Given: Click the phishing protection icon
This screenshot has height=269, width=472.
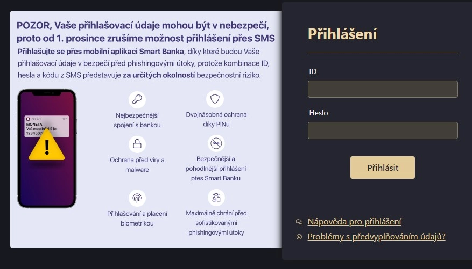Looking at the screenshot, I should [216, 197].
